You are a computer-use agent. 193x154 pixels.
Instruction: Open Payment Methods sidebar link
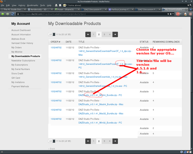pos(20,86)
